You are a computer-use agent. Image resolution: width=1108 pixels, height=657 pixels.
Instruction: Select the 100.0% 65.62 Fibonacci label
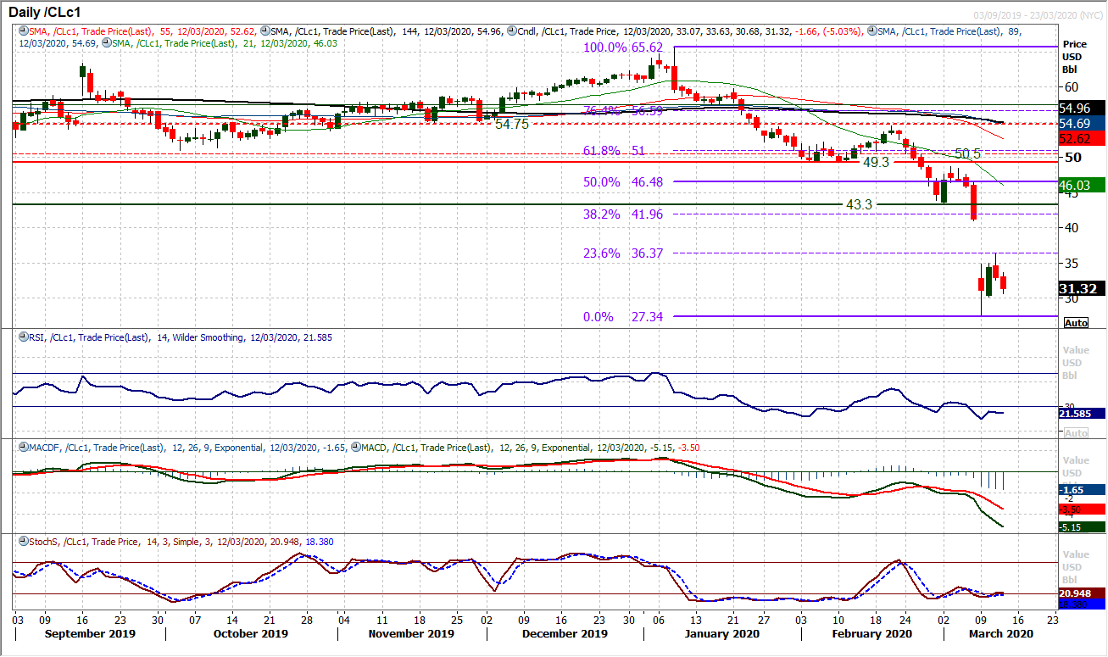pyautogui.click(x=622, y=48)
